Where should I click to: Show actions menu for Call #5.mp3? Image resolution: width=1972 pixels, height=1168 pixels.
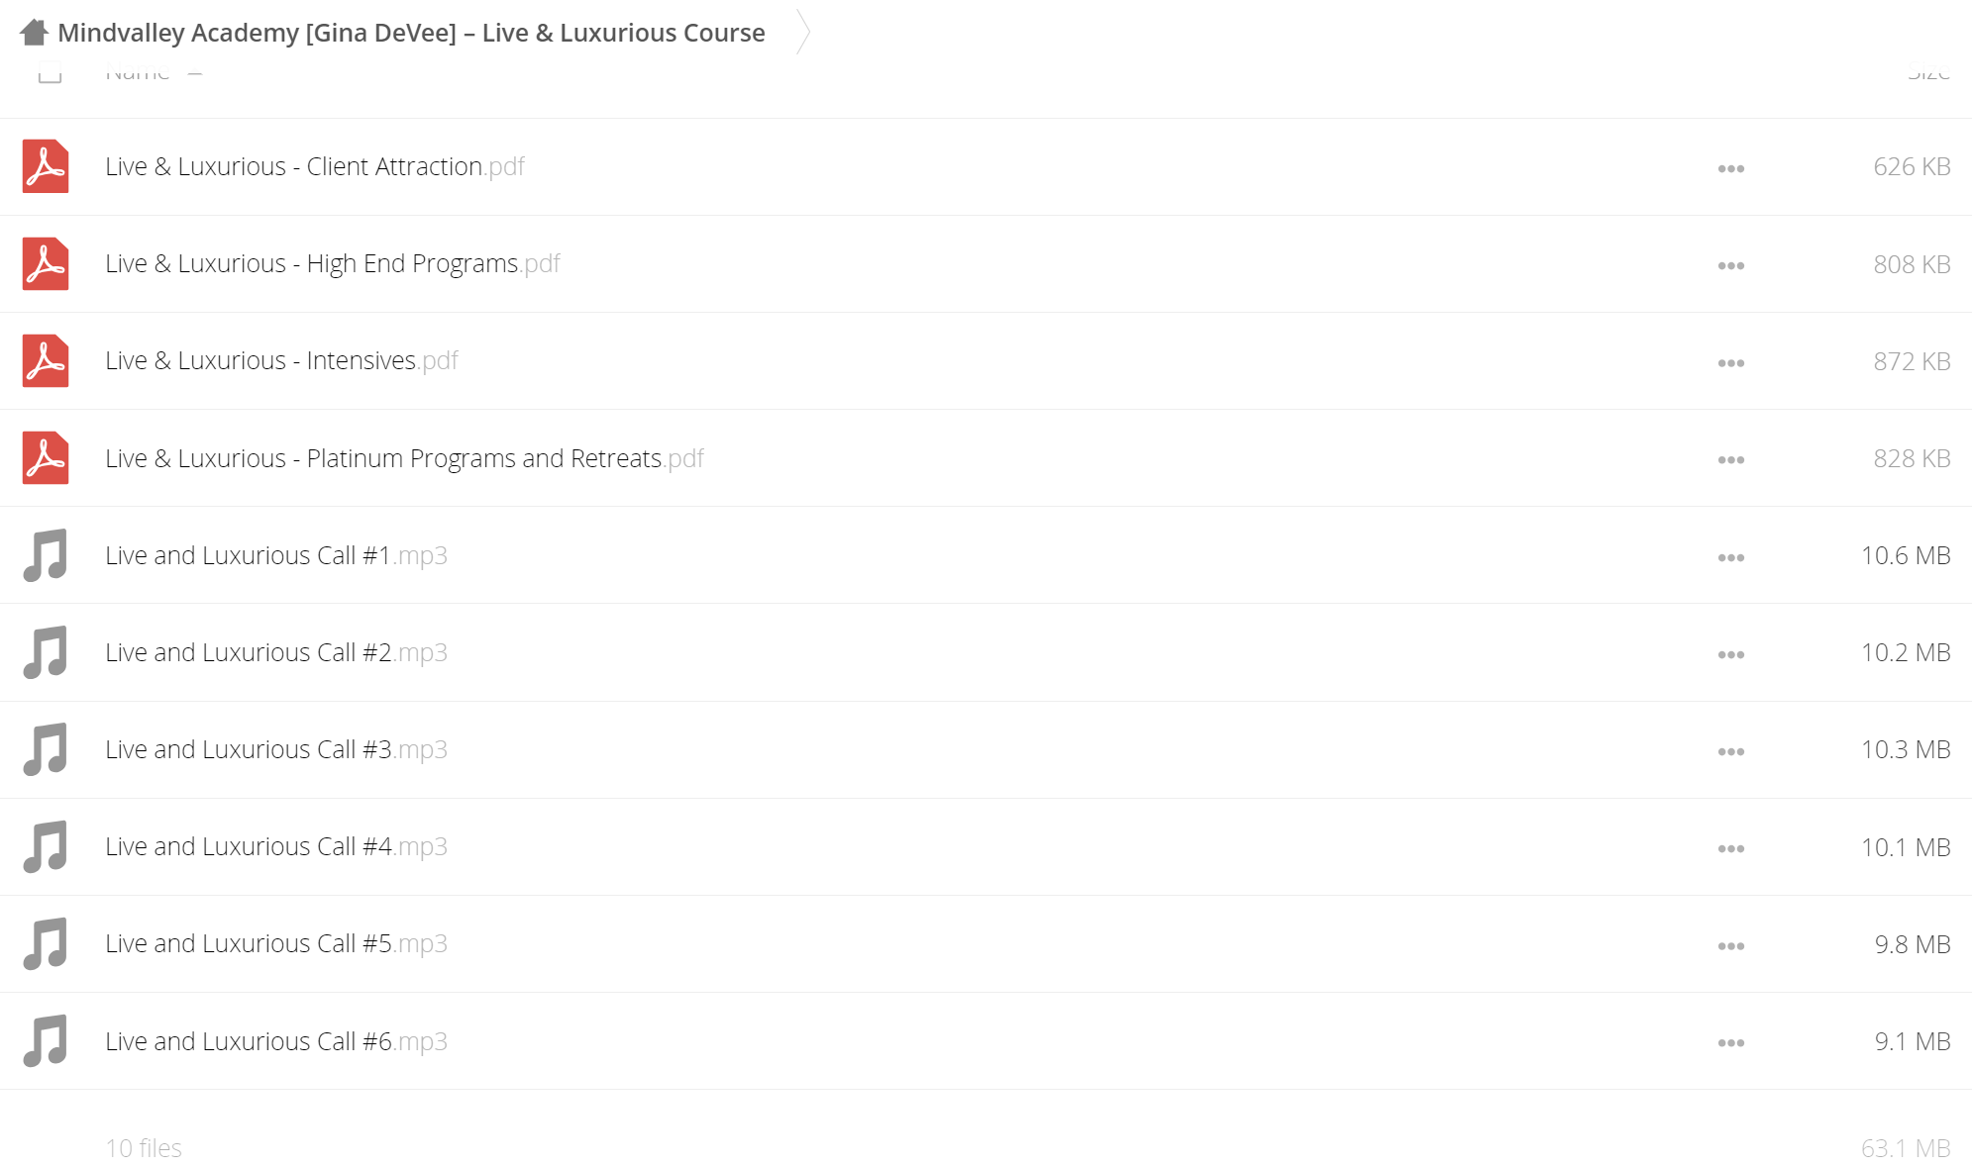pos(1730,945)
